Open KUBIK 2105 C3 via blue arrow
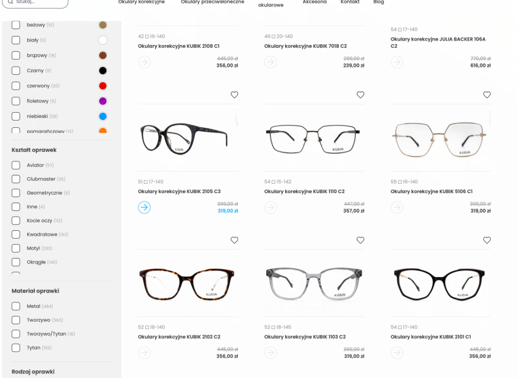The height and width of the screenshot is (378, 517). tap(144, 207)
